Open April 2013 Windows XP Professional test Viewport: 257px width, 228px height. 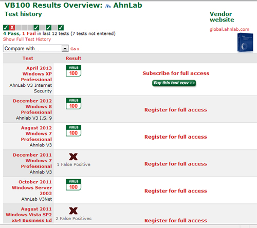point(36,74)
